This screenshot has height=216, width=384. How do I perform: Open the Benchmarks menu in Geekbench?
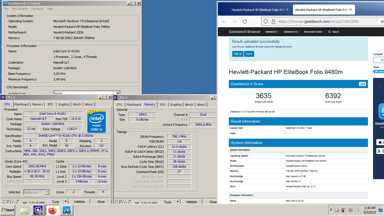point(20,9)
